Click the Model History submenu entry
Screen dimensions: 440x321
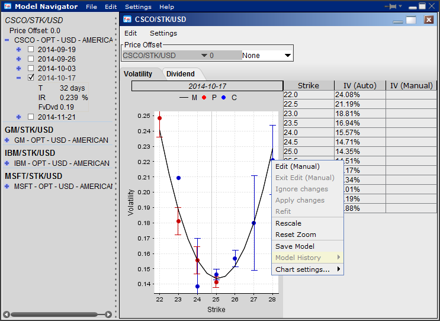(307, 257)
